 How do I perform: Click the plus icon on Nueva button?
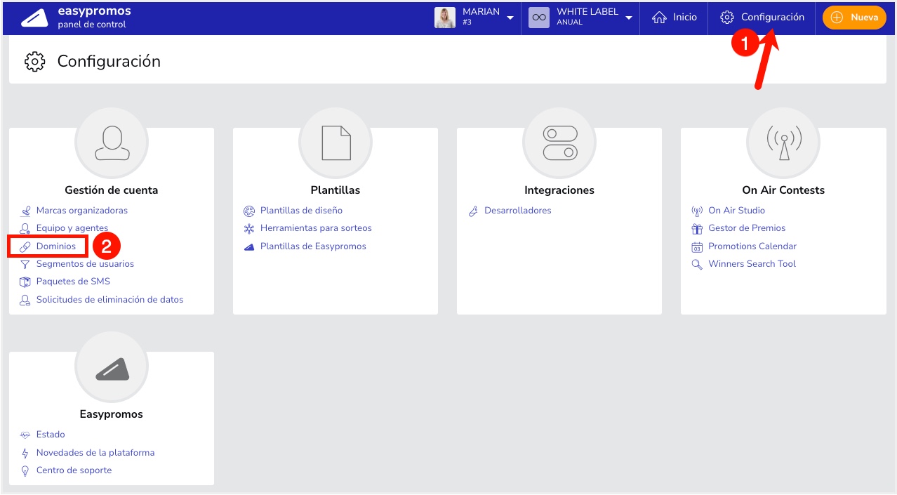[x=837, y=18]
